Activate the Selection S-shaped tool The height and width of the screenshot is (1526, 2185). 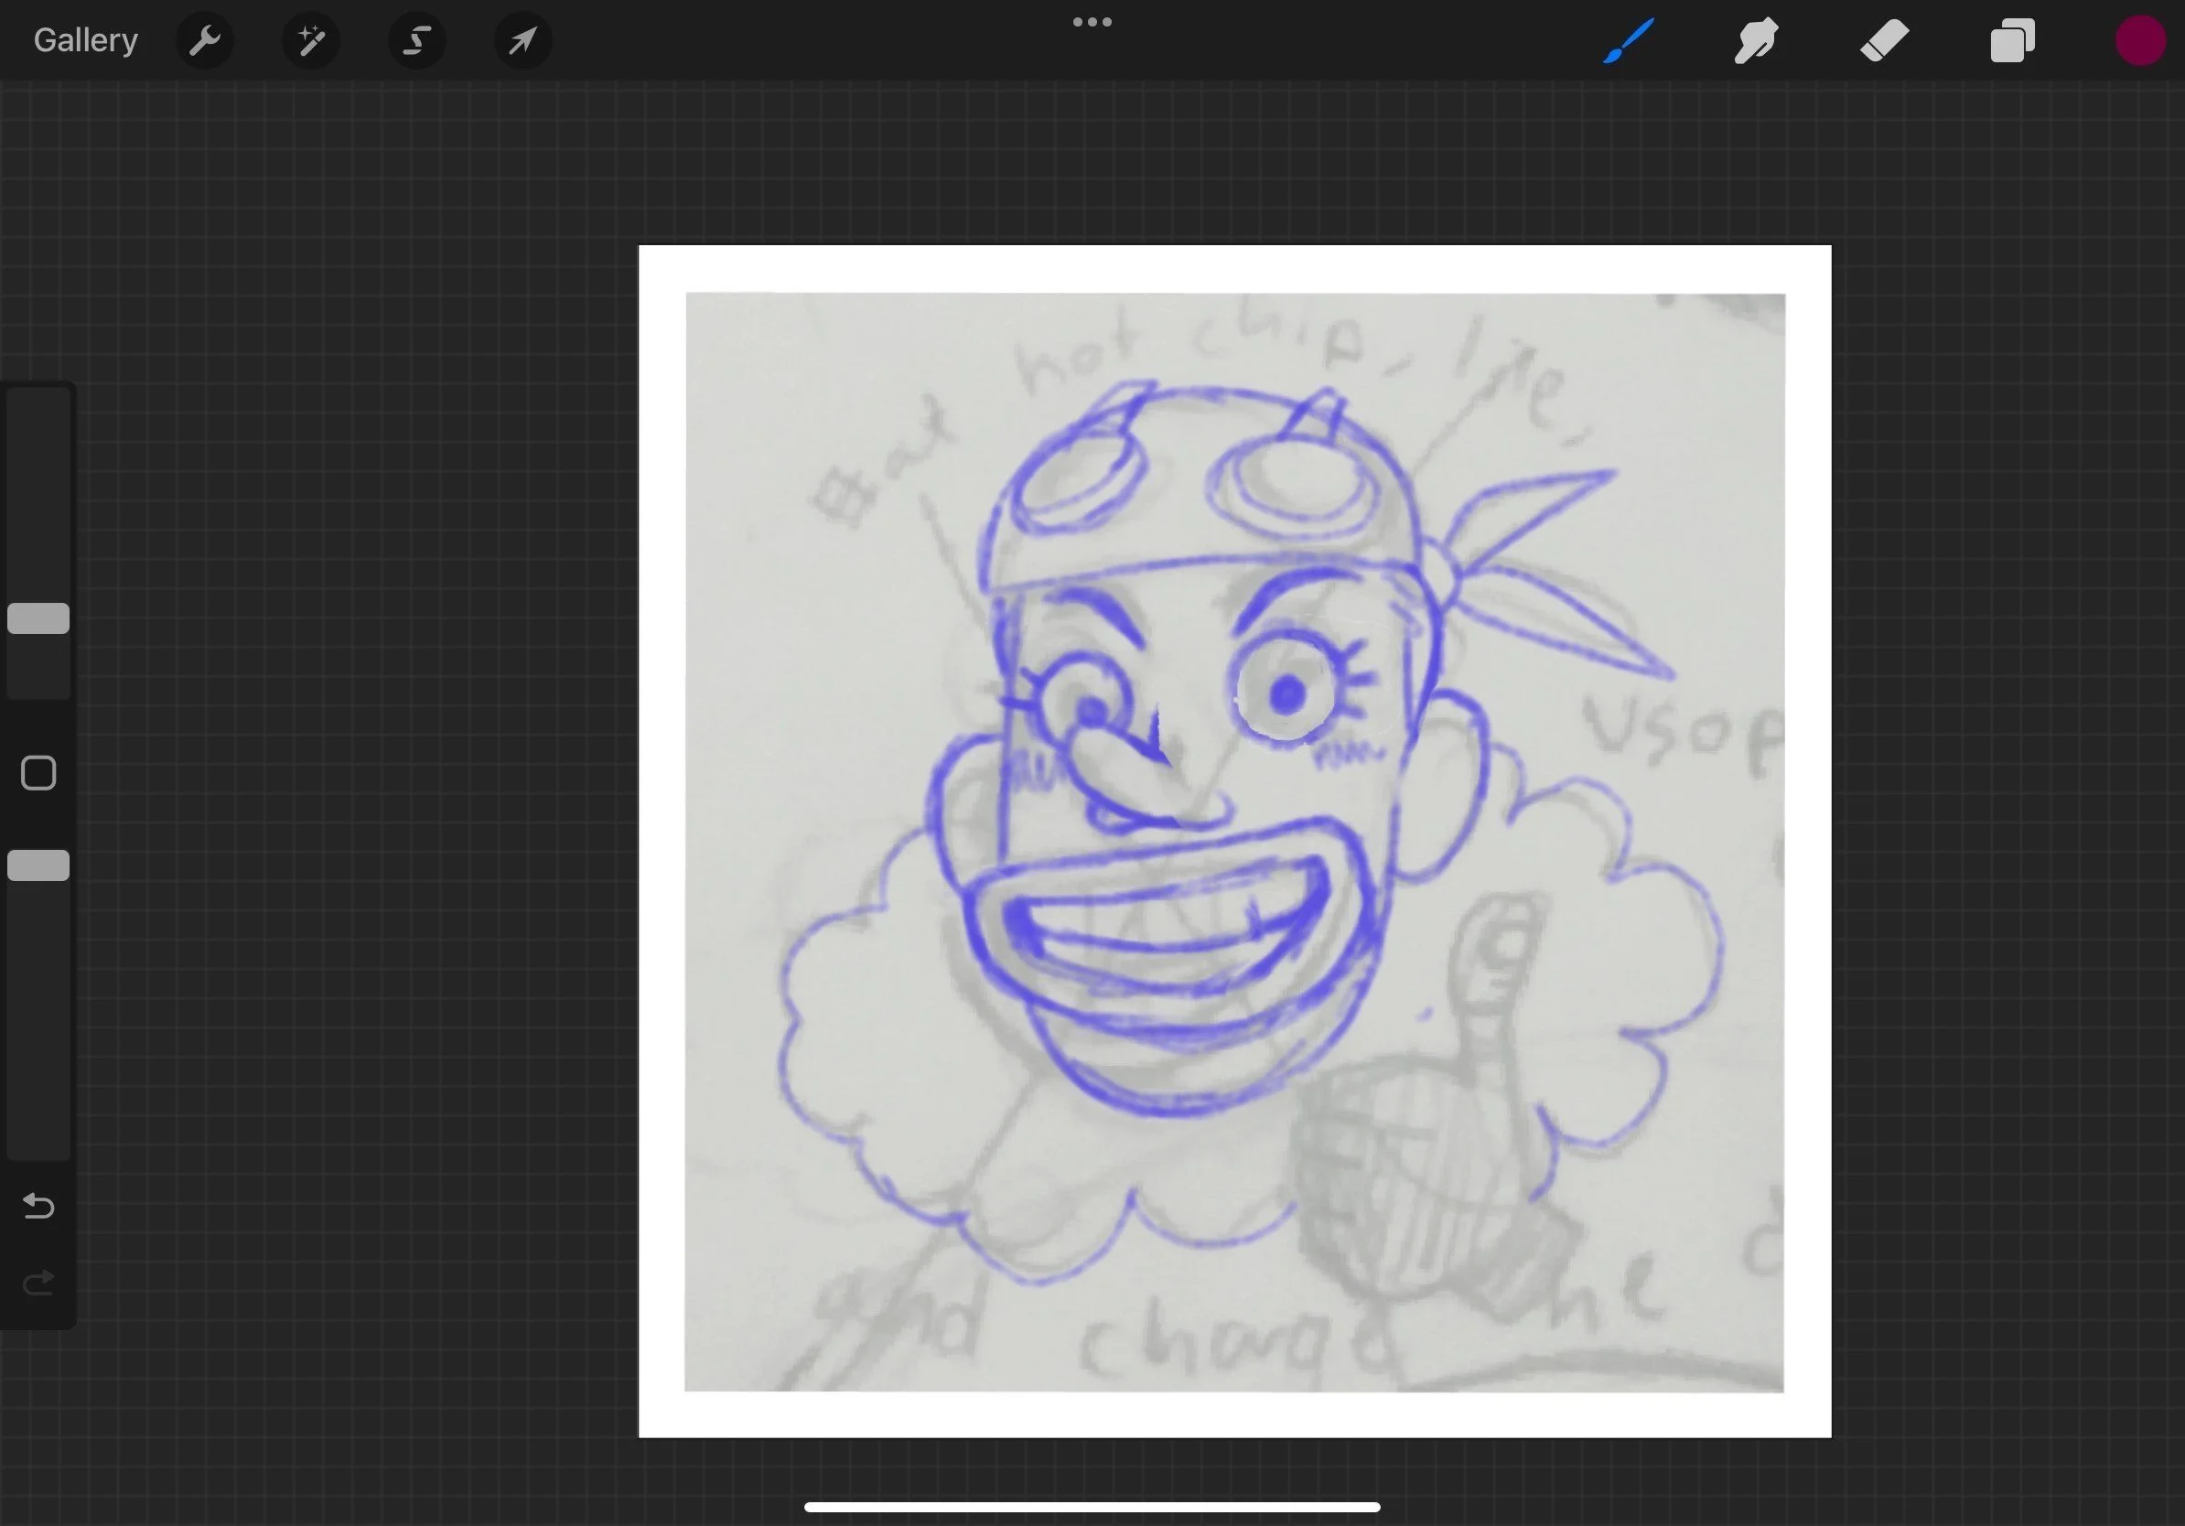(417, 41)
